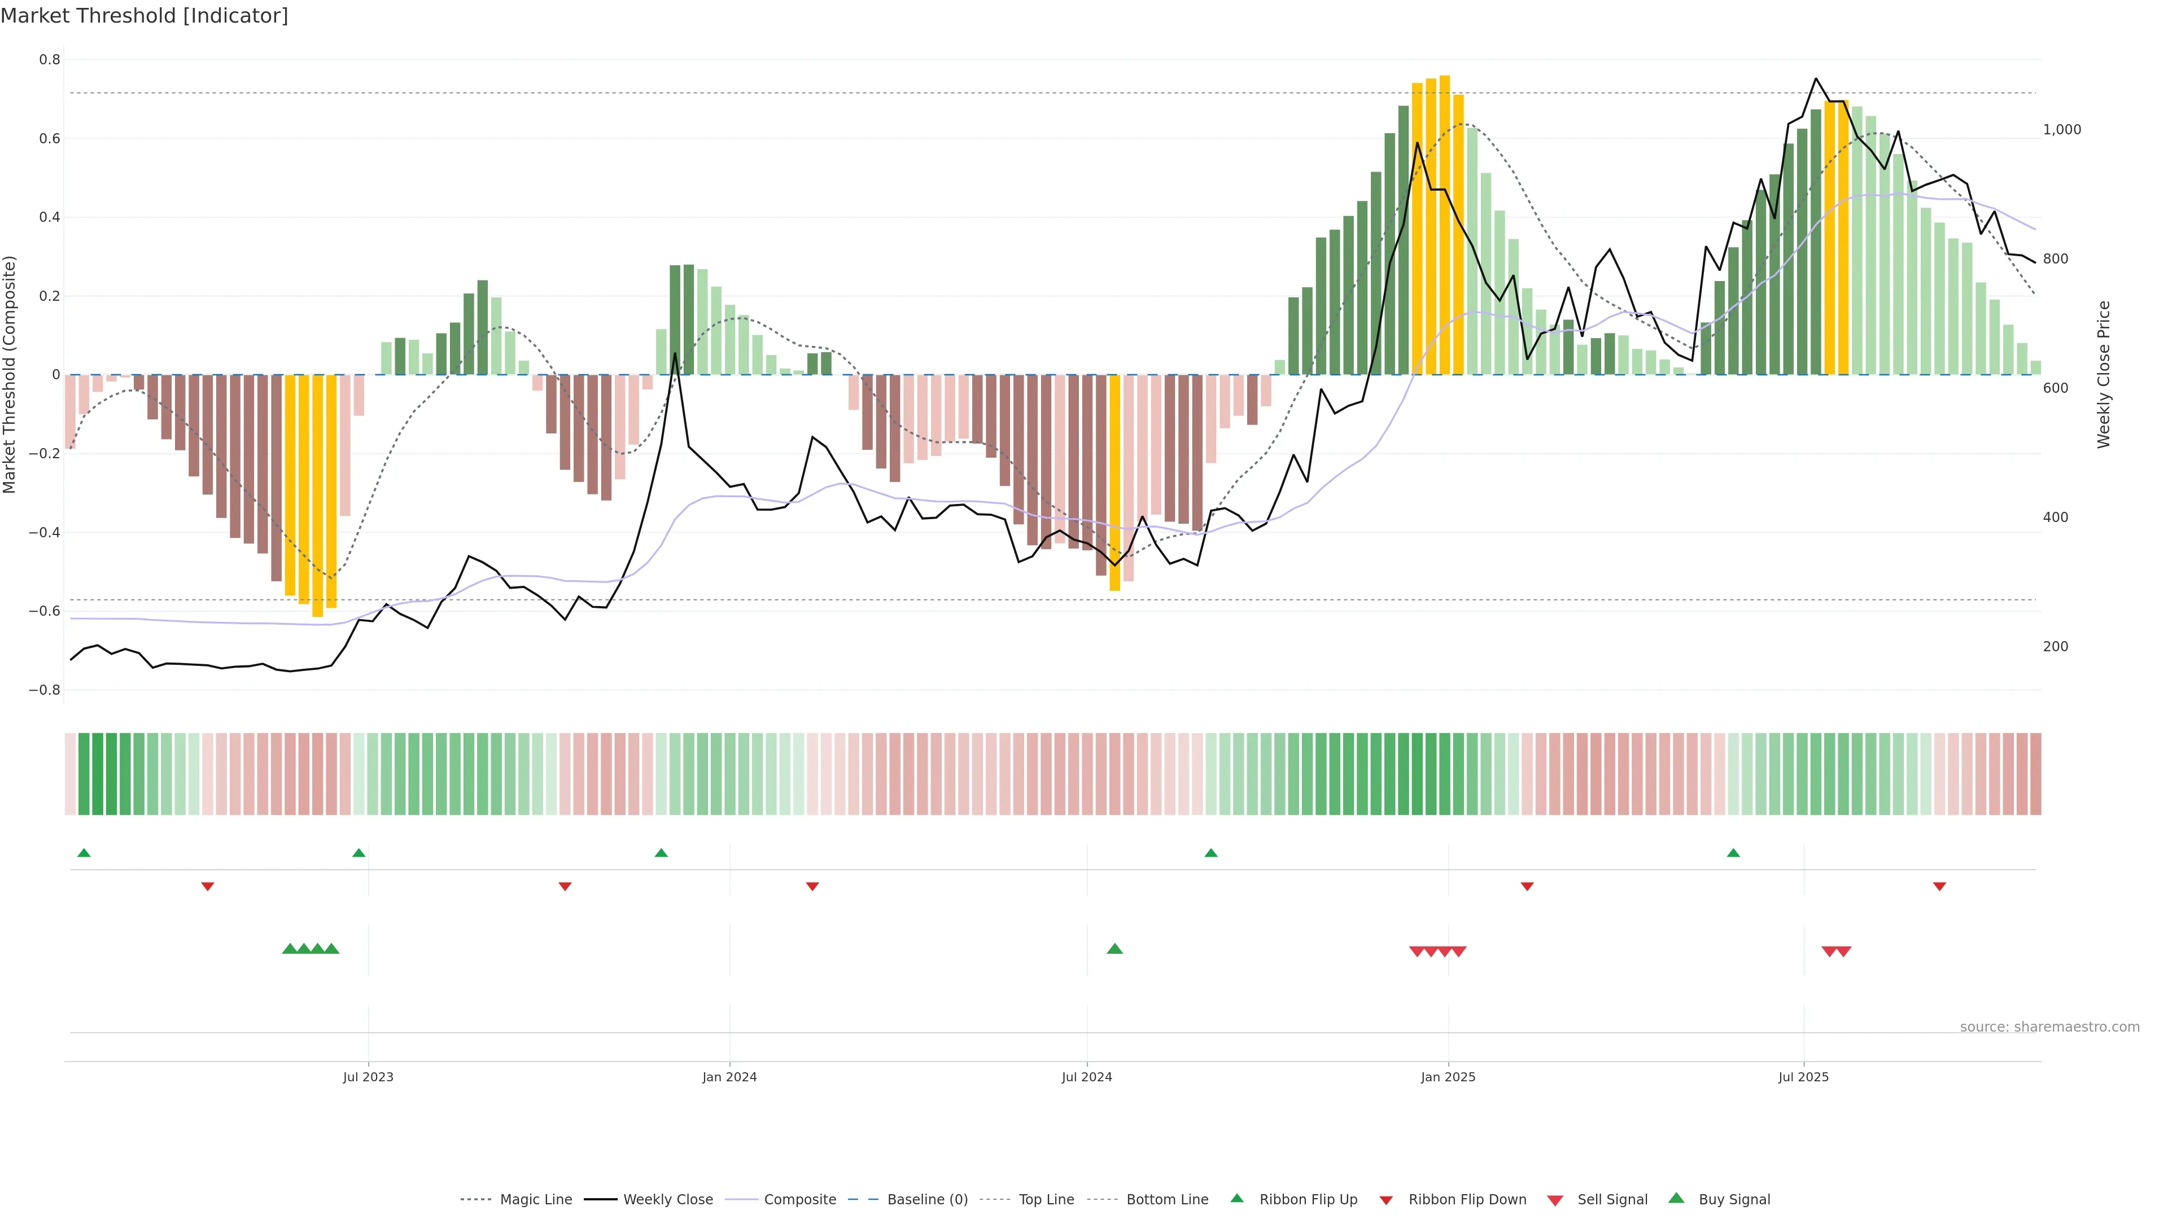
Task: Hide the Weekly Close series via legend
Action: tap(667, 1200)
